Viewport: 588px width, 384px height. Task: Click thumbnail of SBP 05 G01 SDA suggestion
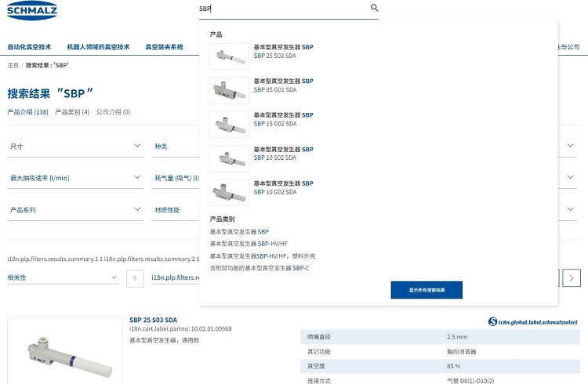point(229,90)
